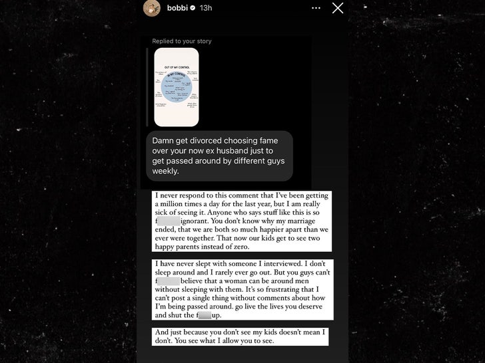The width and height of the screenshot is (485, 363).
Task: Click the bobbi username
Action: click(177, 8)
